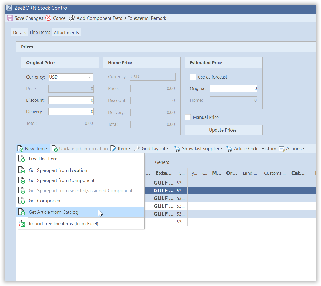The height and width of the screenshot is (286, 321).
Task: Choose Free Line Item from menu
Action: 80,159
